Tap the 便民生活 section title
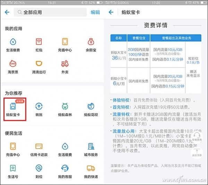 14,133
